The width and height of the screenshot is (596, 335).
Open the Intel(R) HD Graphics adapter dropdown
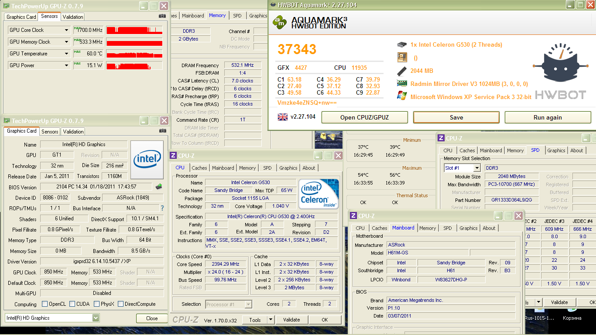pyautogui.click(x=96, y=318)
